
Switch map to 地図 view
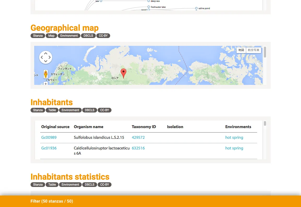pos(241,50)
